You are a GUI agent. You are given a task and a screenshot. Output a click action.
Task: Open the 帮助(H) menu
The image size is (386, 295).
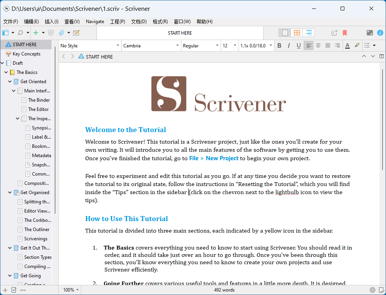pyautogui.click(x=205, y=22)
